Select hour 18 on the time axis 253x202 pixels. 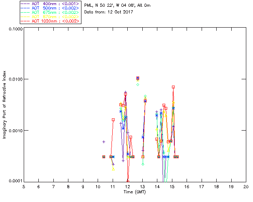(216, 187)
